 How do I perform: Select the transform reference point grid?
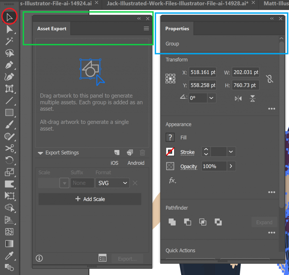[x=170, y=78]
